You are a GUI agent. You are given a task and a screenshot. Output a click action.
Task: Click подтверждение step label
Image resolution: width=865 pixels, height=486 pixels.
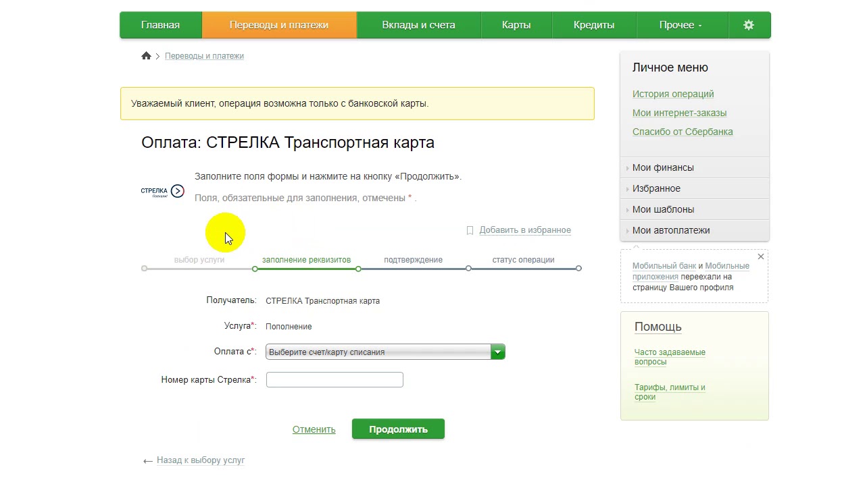point(414,260)
